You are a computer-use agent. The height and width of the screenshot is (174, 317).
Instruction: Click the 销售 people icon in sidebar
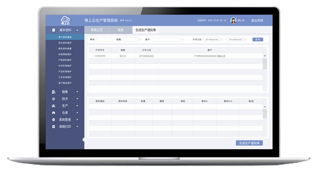coord(53,92)
